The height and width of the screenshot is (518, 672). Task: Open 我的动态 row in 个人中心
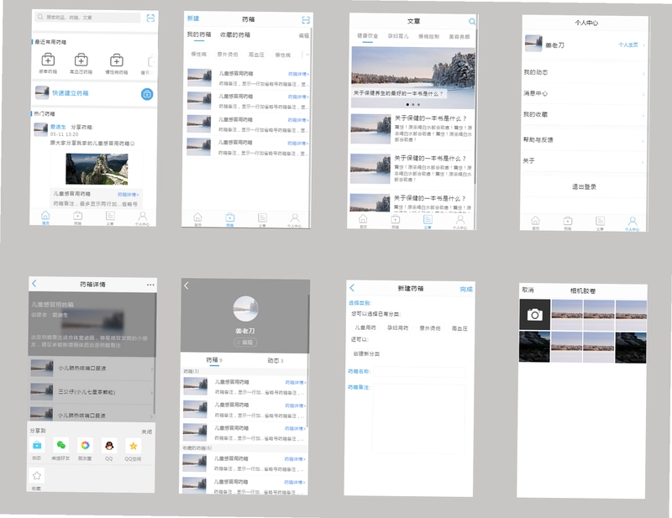pos(584,72)
